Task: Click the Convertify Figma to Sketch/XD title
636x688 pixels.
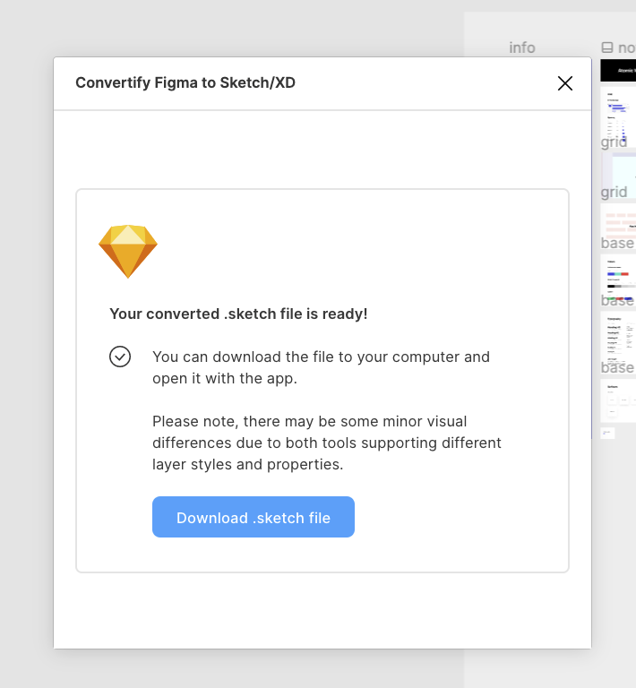Action: coord(185,83)
